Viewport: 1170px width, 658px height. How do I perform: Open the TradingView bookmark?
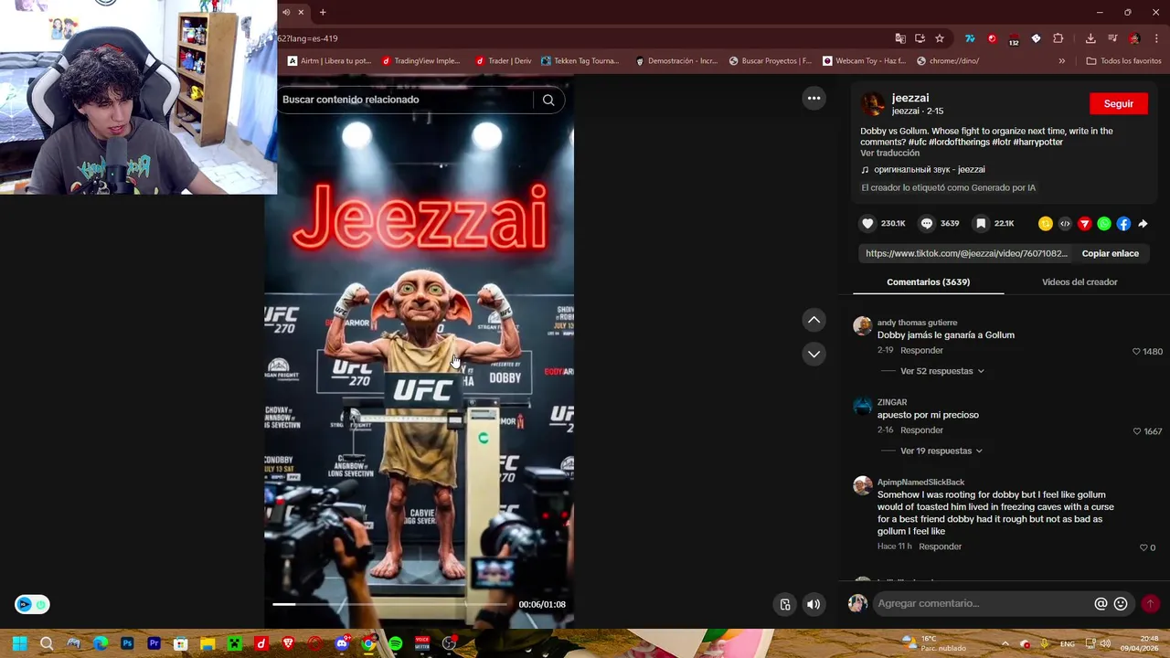[421, 61]
